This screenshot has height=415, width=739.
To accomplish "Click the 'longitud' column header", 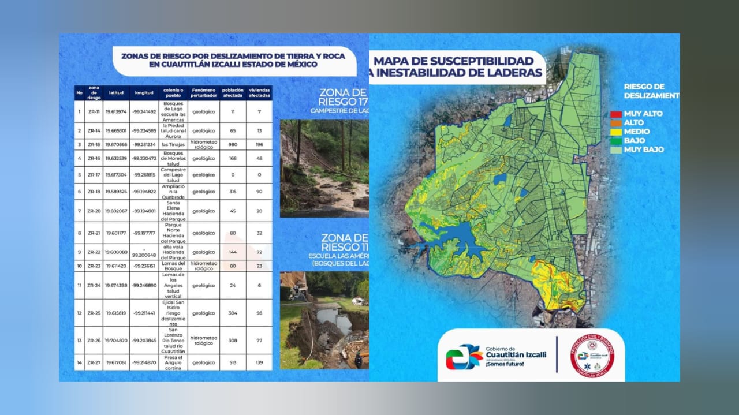I will coord(144,92).
